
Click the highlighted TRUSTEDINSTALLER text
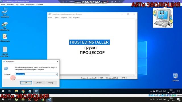coord(89,42)
